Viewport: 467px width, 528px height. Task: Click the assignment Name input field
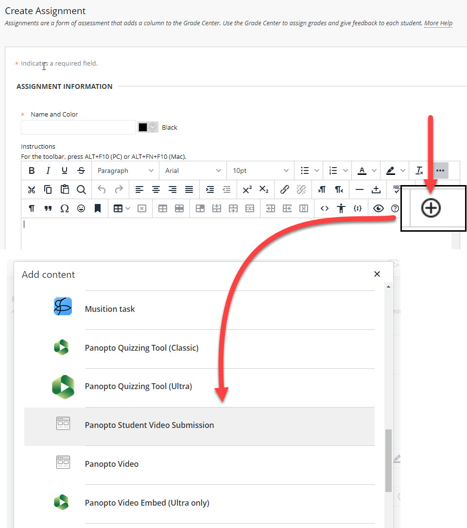[78, 127]
